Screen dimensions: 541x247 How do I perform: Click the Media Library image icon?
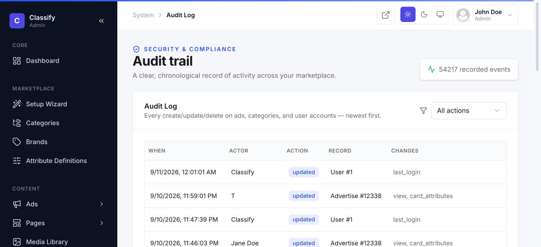tap(17, 242)
